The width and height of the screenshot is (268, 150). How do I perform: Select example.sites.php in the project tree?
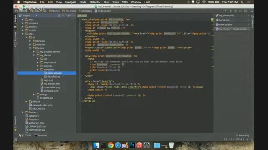[x=42, y=105]
